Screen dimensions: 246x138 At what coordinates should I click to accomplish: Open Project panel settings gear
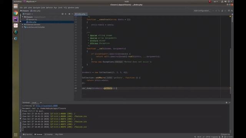pyautogui.click(x=69, y=14)
